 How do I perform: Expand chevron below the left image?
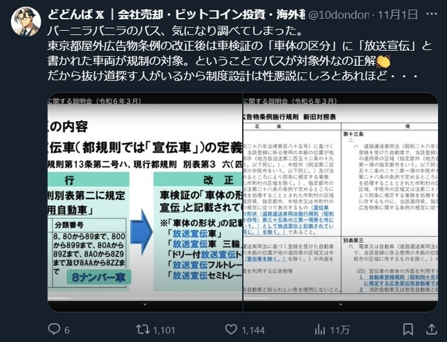pos(145,304)
